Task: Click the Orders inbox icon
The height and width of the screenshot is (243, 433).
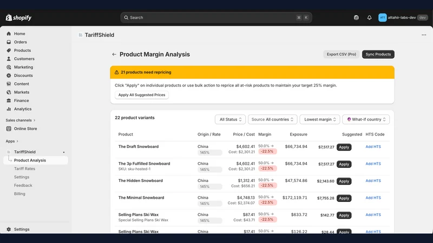Action: [9, 42]
